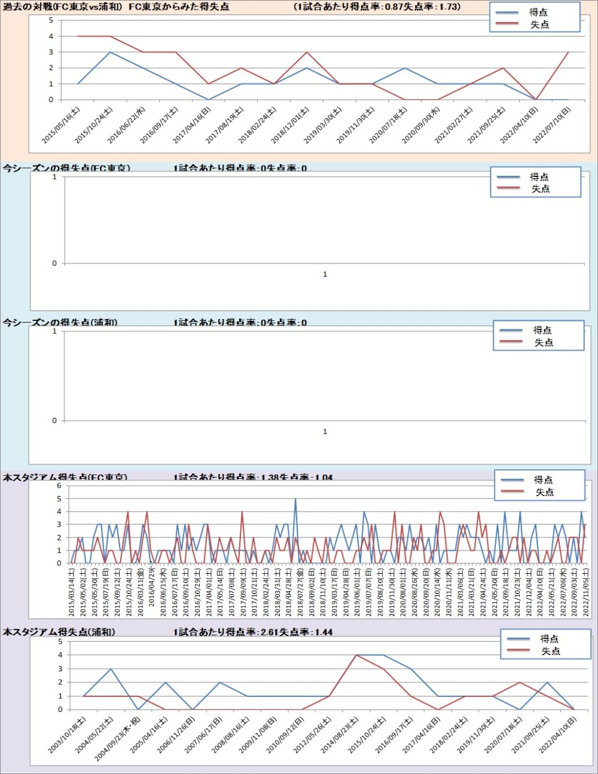Viewport: 598px width, 774px height.
Task: Click the 2018/07/27(金) label in FC東京 stadium chart
Action: point(300,592)
